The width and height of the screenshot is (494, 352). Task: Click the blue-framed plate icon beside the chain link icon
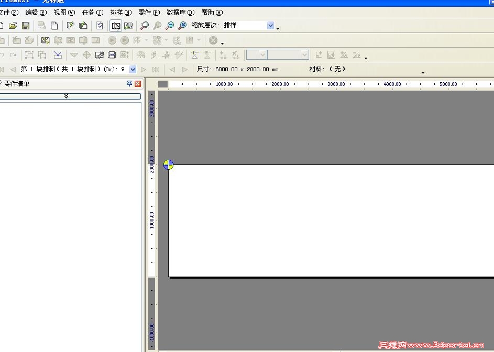click(112, 55)
